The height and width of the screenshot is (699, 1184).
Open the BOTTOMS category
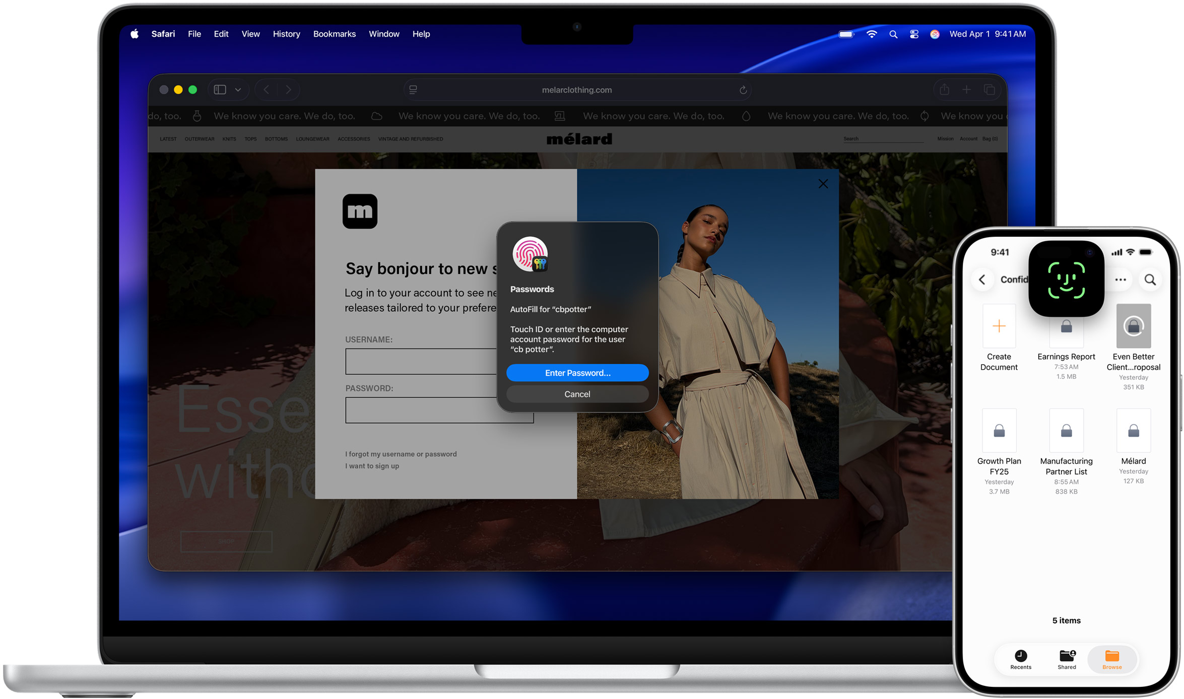point(276,139)
